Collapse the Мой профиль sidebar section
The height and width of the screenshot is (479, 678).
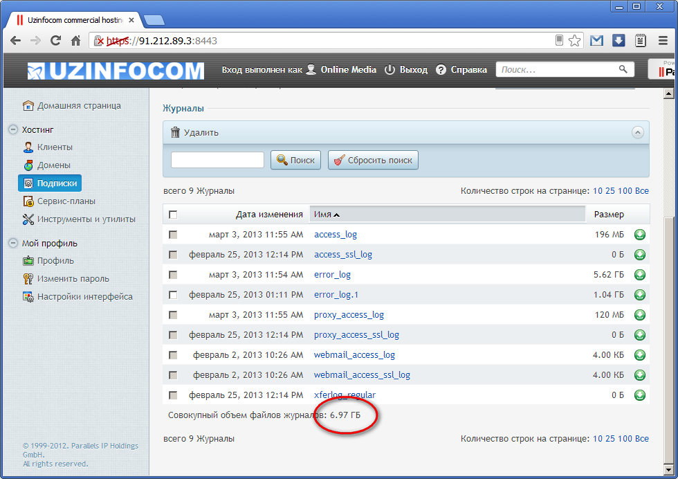tap(13, 243)
